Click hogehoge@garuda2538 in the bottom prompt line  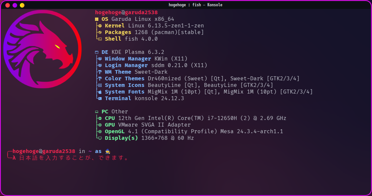coord(44,151)
